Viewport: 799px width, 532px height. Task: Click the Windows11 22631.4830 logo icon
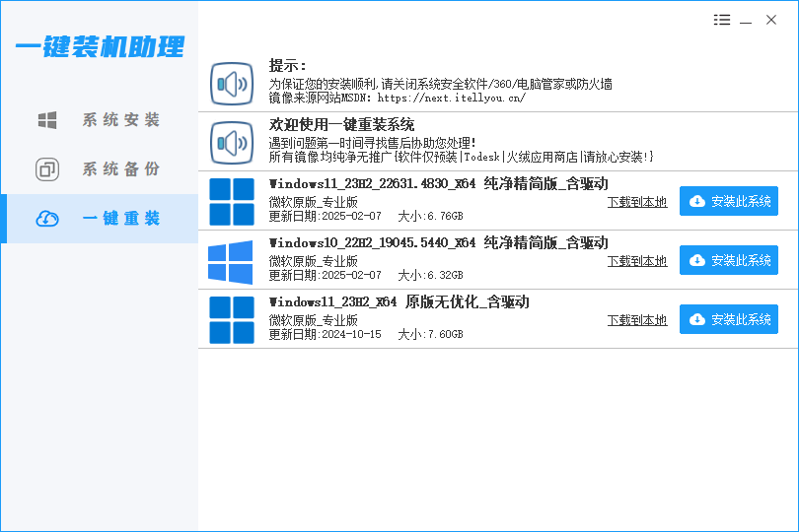click(x=232, y=202)
